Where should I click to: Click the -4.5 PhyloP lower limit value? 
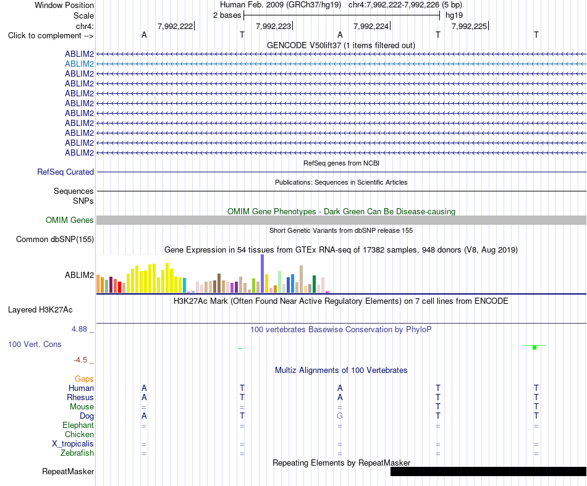(x=80, y=360)
